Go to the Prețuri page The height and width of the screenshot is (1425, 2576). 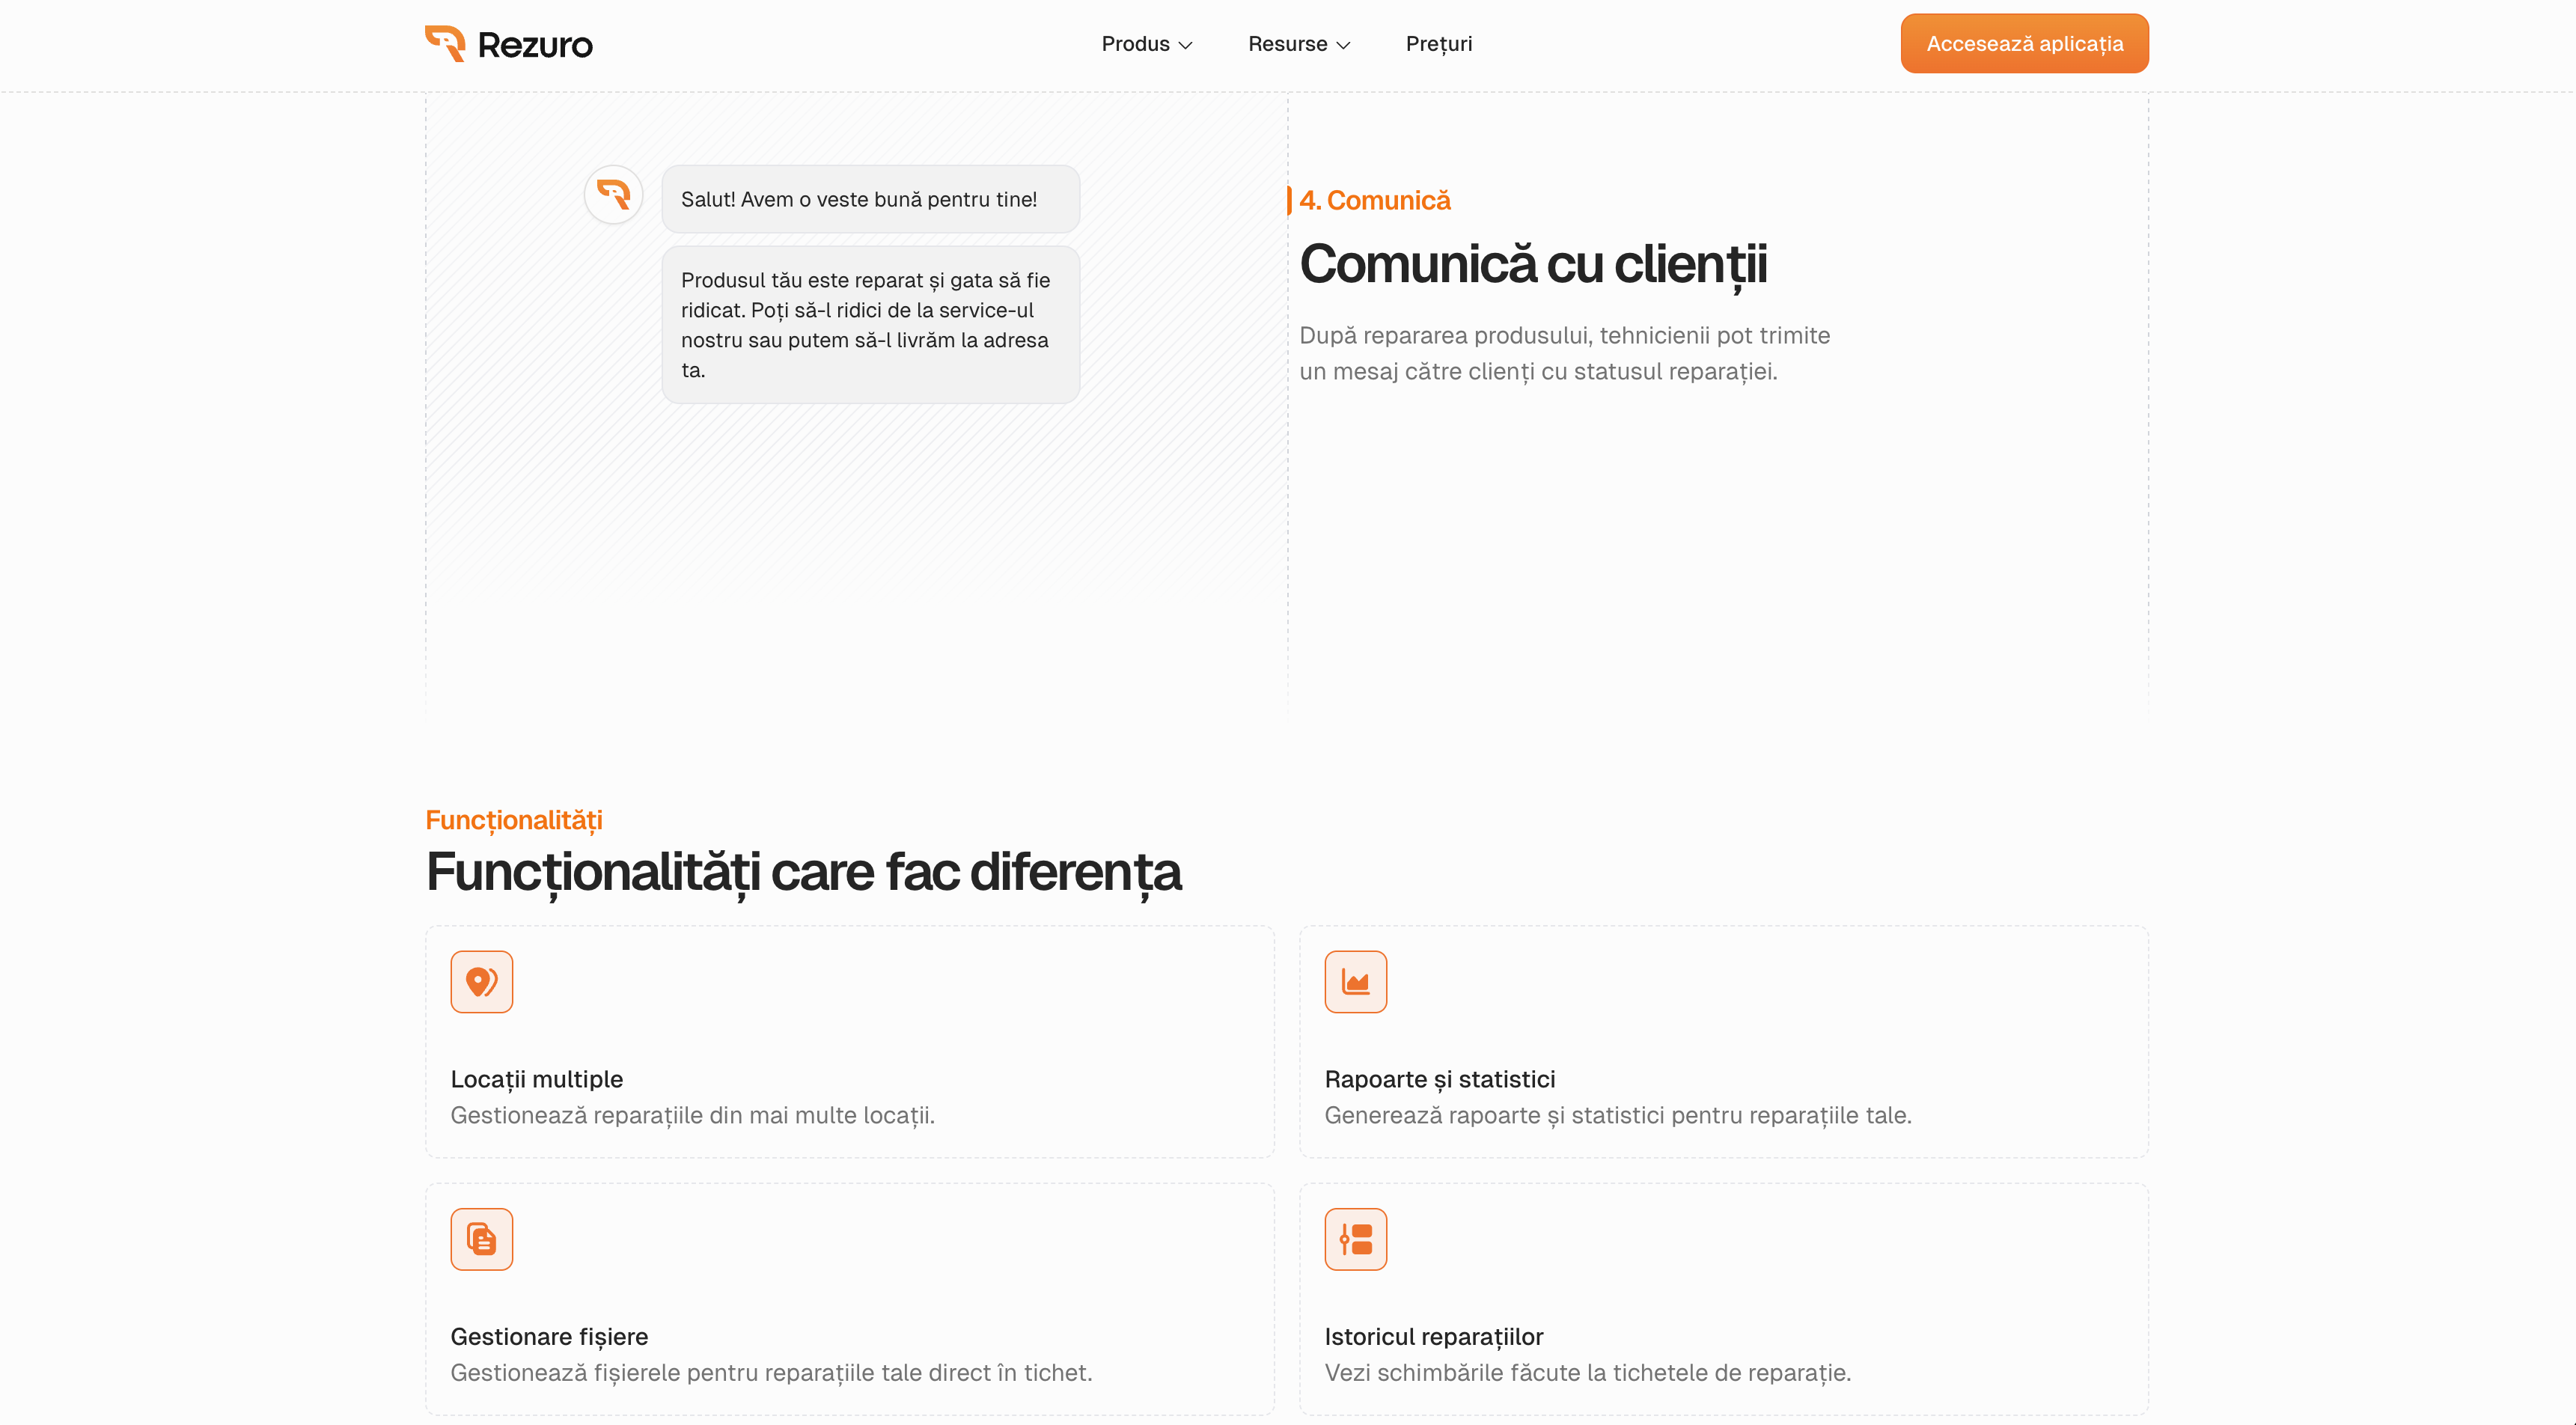pos(1438,44)
